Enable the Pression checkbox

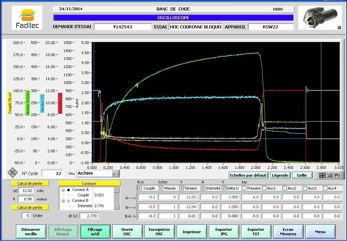click(244, 188)
